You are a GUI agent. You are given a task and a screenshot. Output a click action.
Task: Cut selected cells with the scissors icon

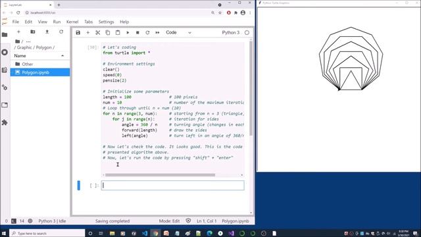(98, 32)
